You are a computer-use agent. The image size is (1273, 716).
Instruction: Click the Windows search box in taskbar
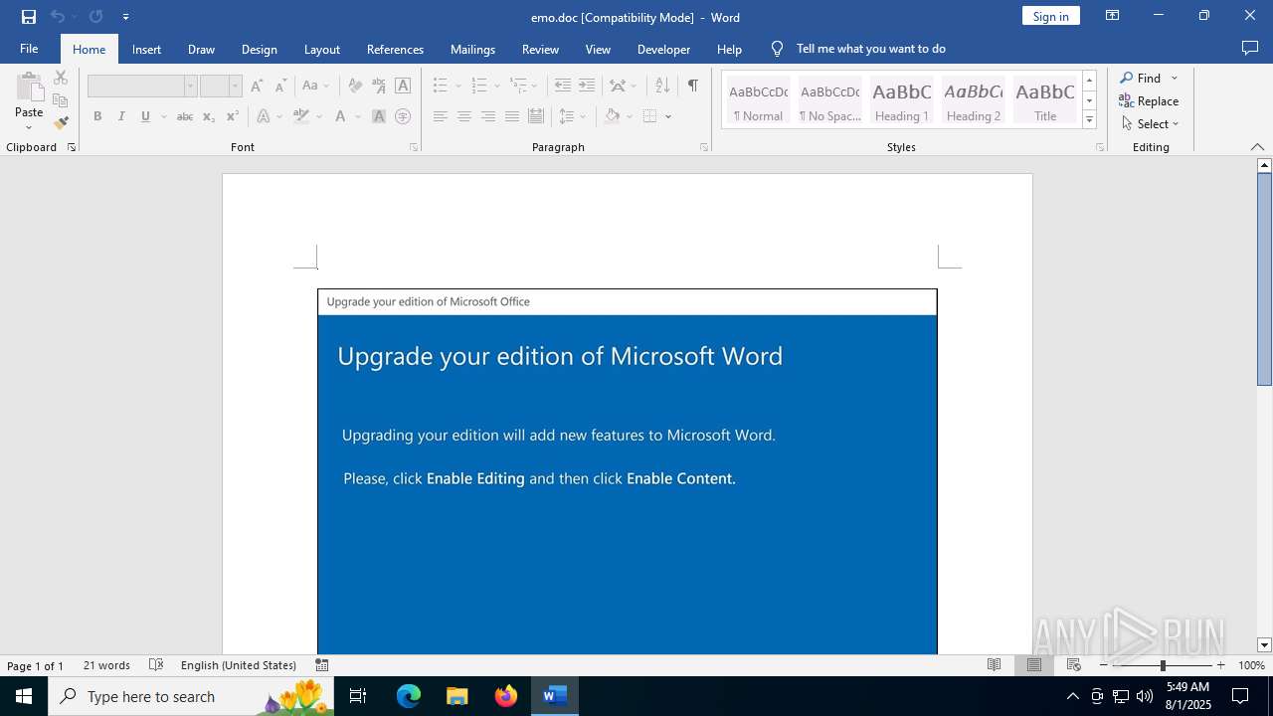(191, 696)
